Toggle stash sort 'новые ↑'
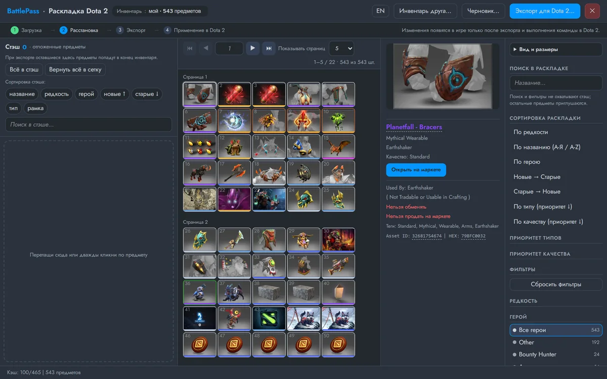Viewport: 607px width, 379px height. [x=115, y=94]
